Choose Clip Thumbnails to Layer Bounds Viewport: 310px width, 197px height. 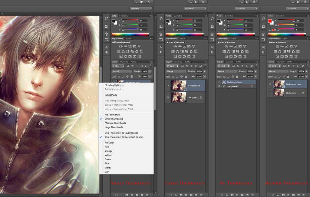click(x=121, y=133)
